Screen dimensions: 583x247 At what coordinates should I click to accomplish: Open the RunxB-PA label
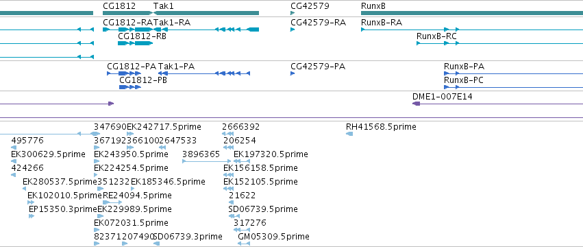click(x=464, y=67)
